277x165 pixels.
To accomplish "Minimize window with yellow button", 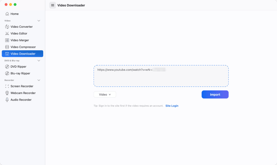I will (x=11, y=4).
